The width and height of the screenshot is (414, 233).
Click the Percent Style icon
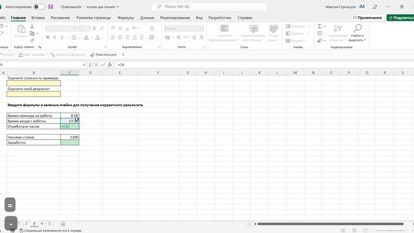[x=179, y=38]
